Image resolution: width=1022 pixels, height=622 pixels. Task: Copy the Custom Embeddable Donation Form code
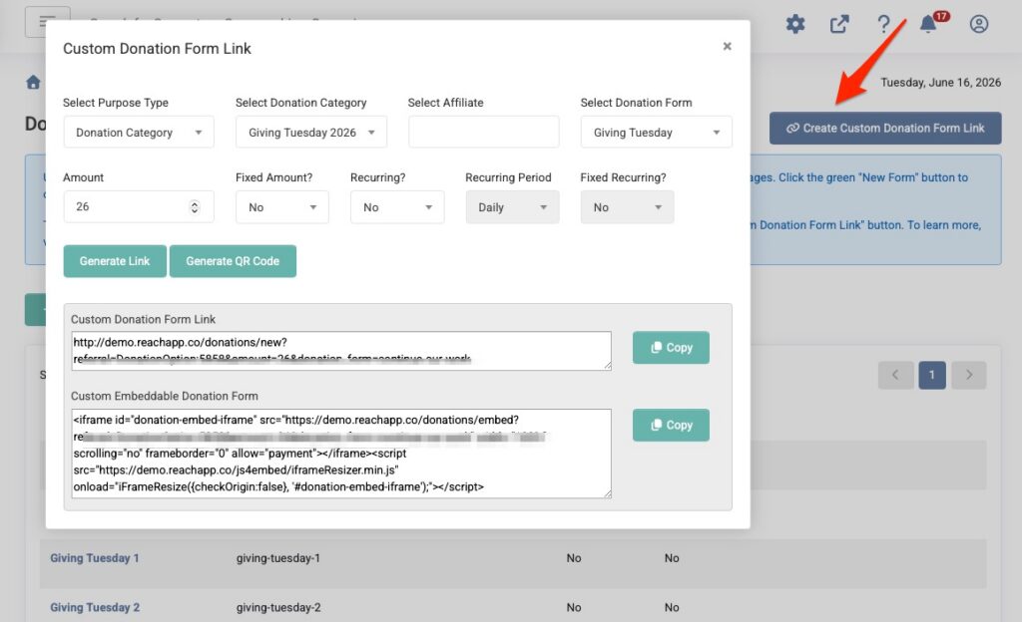671,425
